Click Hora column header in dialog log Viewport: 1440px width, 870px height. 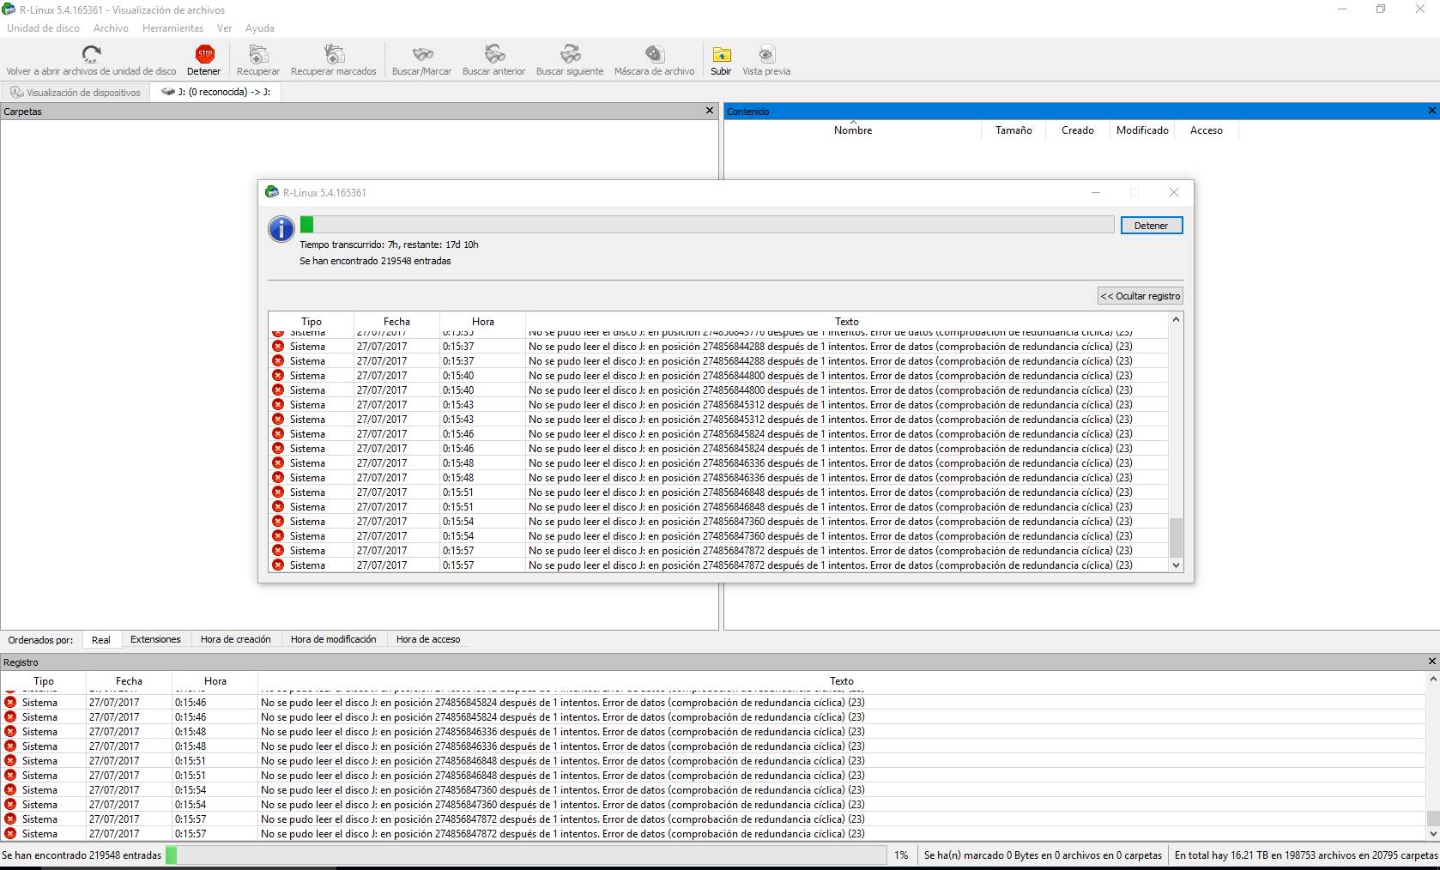click(483, 322)
